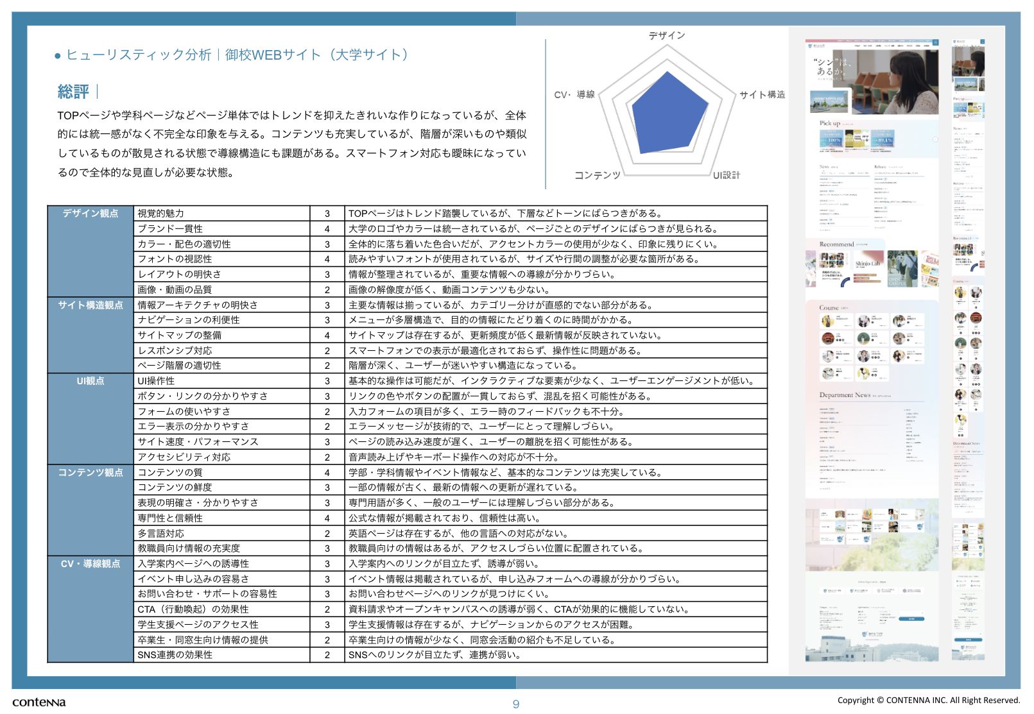Select the サイト構造 axis label on the radar chart
Viewport: 1034px width, 714px height.
(764, 94)
